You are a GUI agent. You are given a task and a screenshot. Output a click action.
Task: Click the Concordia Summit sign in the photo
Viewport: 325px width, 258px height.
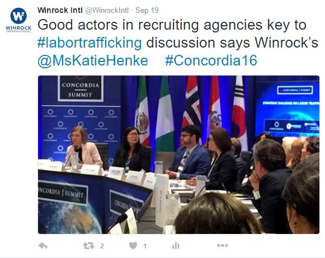click(81, 88)
